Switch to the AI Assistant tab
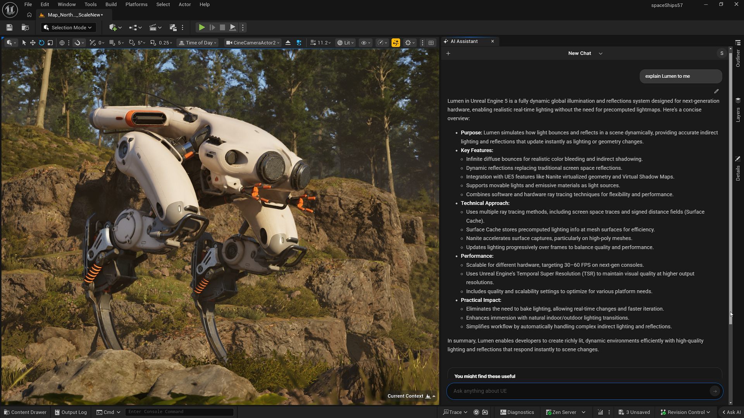The width and height of the screenshot is (744, 418). click(465, 41)
